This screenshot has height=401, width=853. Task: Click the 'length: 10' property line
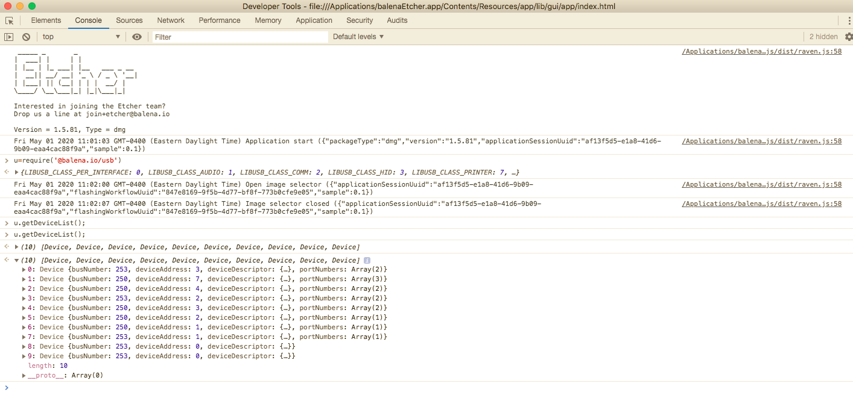point(48,366)
